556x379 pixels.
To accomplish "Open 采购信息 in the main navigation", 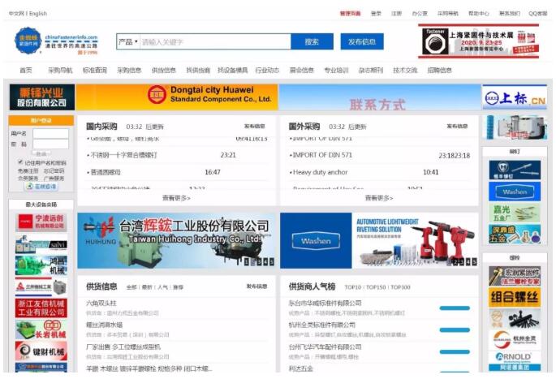I will pyautogui.click(x=129, y=70).
